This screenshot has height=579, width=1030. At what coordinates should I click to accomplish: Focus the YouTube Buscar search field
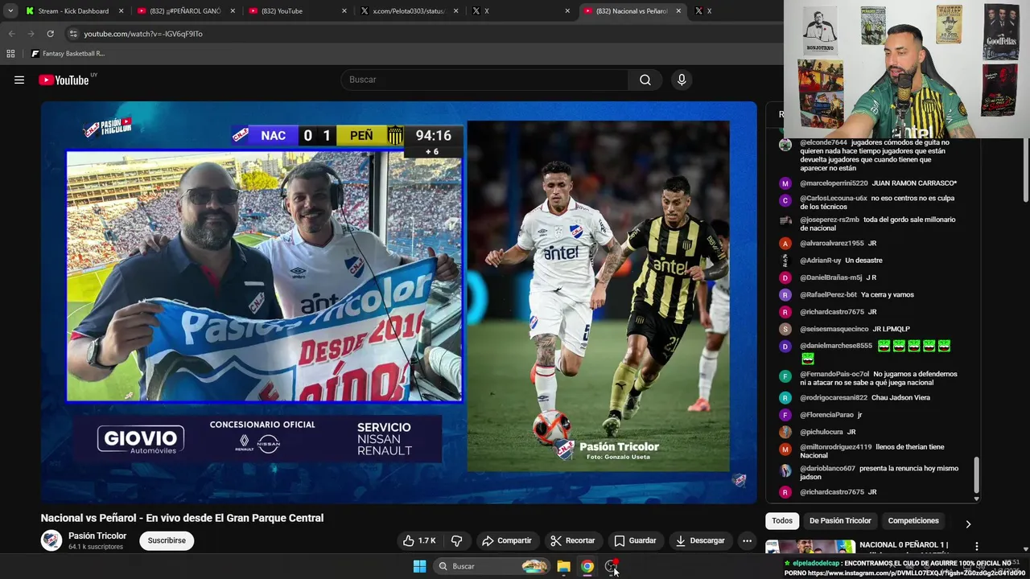tap(485, 80)
